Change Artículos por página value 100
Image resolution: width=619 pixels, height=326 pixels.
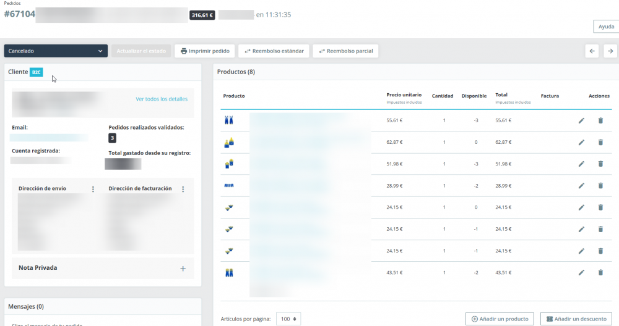coord(288,319)
